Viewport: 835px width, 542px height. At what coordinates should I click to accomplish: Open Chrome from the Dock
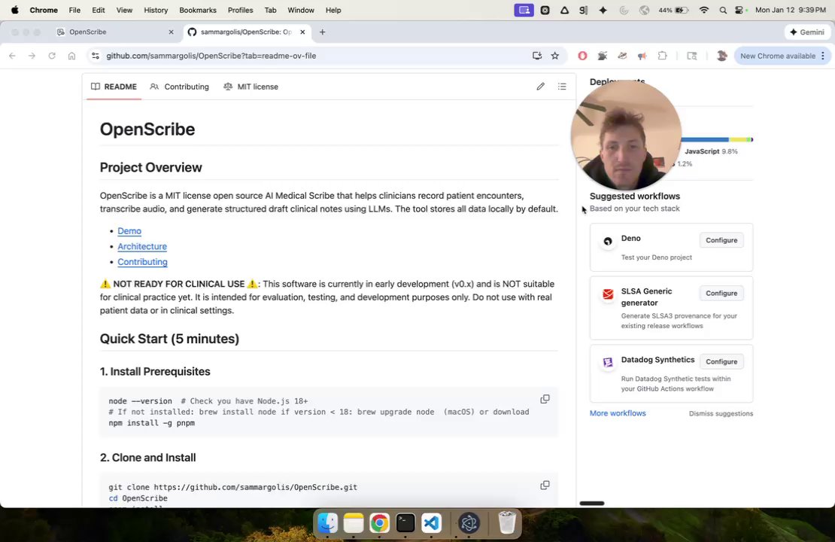(380, 523)
